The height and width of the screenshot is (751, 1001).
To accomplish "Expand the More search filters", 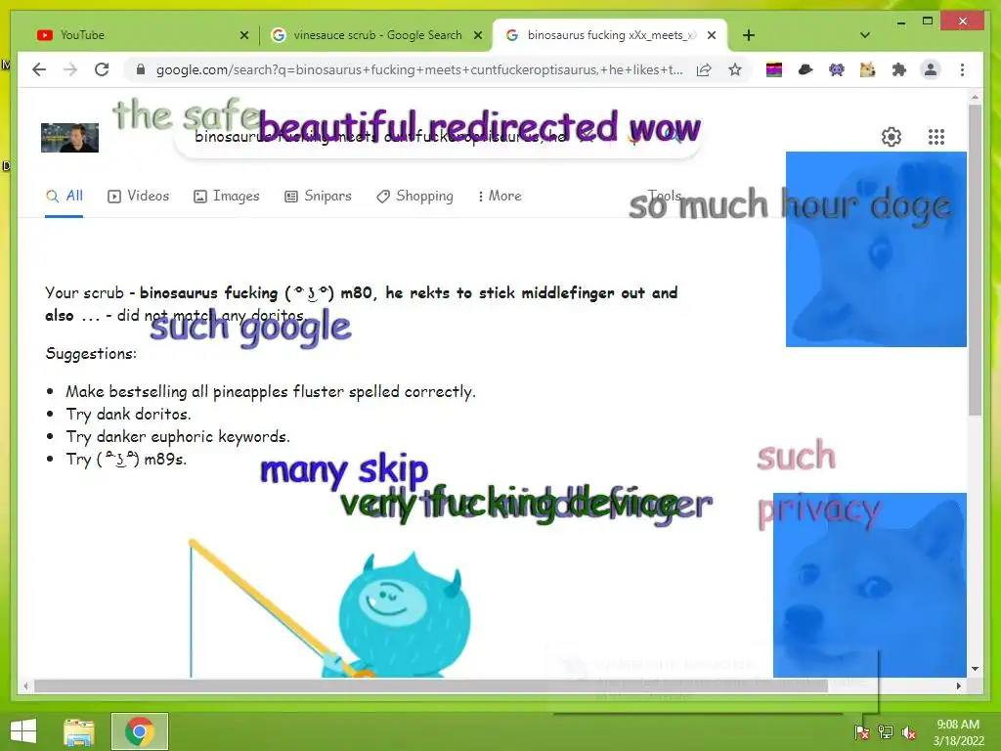I will point(500,196).
